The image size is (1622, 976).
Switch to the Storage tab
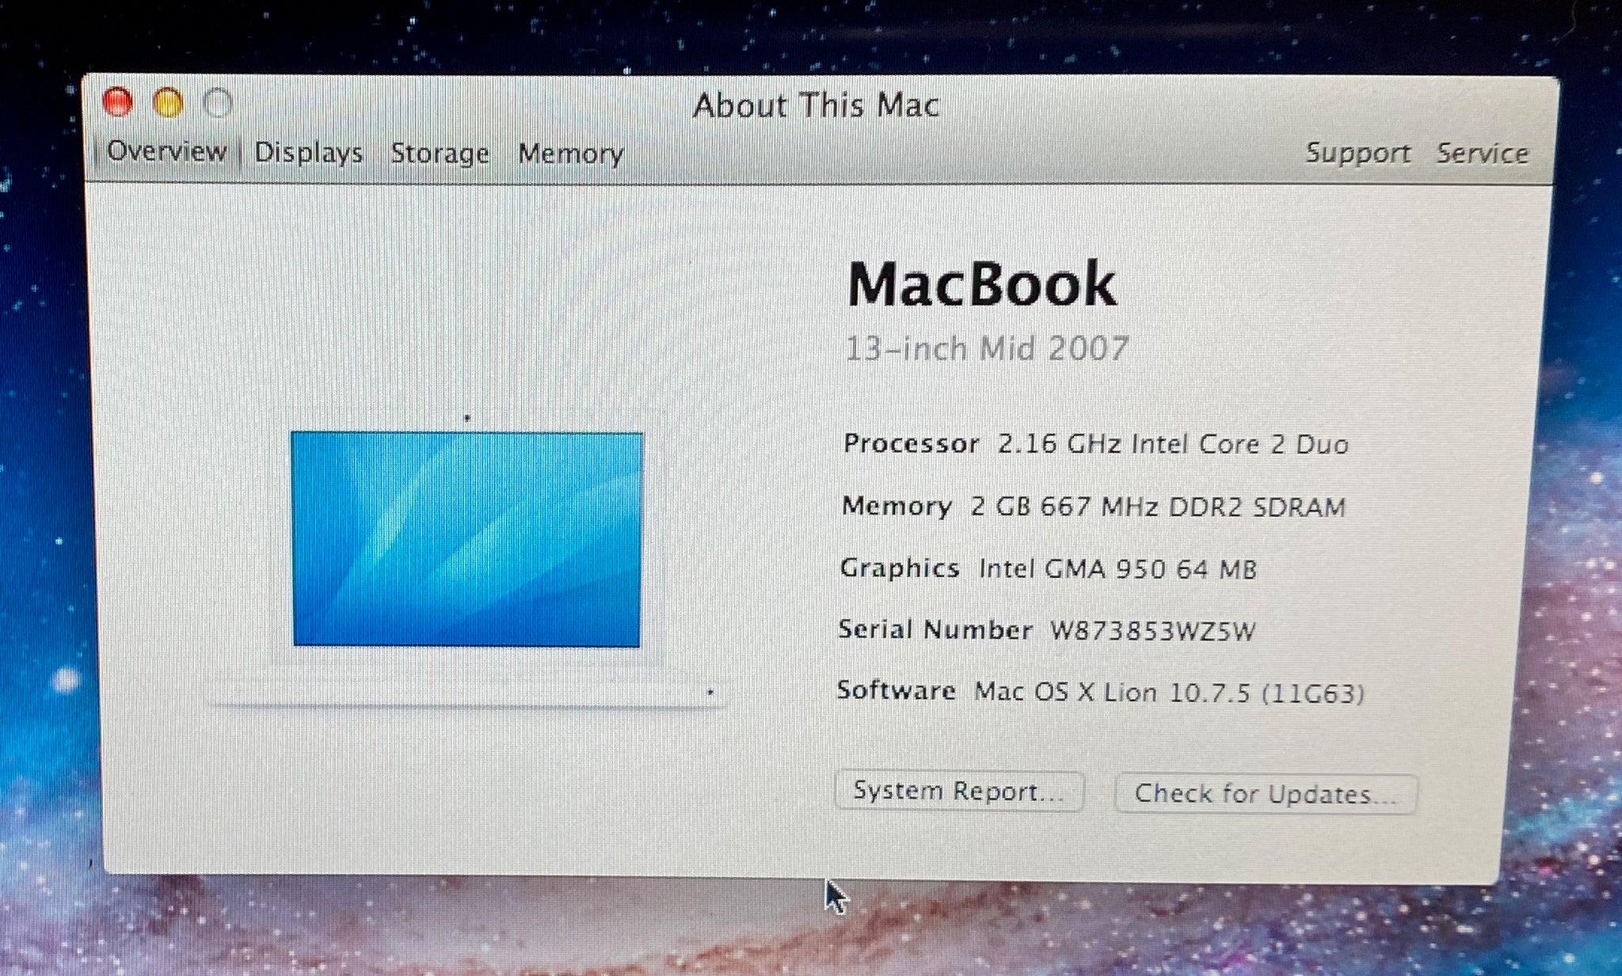(x=440, y=153)
